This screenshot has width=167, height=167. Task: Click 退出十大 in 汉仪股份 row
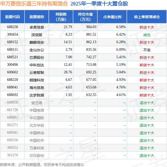point(147,156)
